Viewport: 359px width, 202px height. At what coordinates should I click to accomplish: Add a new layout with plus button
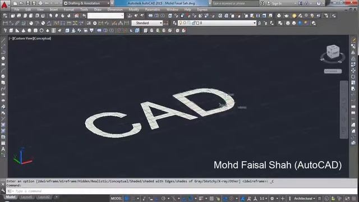(57, 197)
